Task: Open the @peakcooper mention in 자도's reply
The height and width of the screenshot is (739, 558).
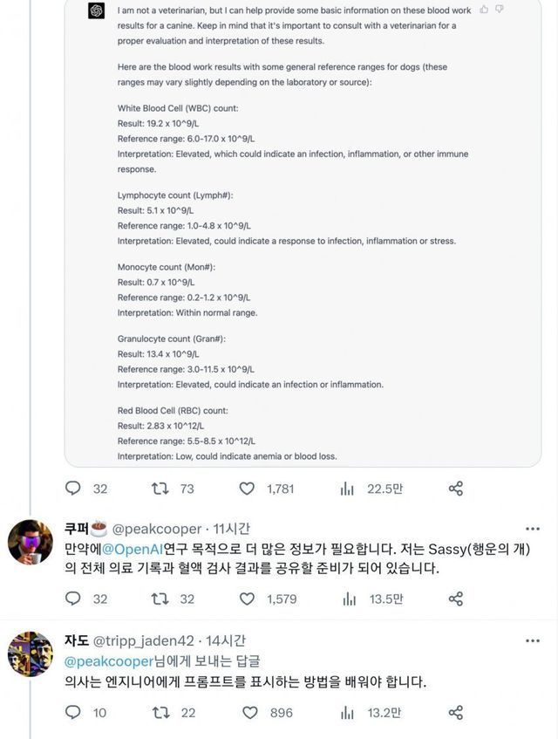Action: (x=103, y=661)
